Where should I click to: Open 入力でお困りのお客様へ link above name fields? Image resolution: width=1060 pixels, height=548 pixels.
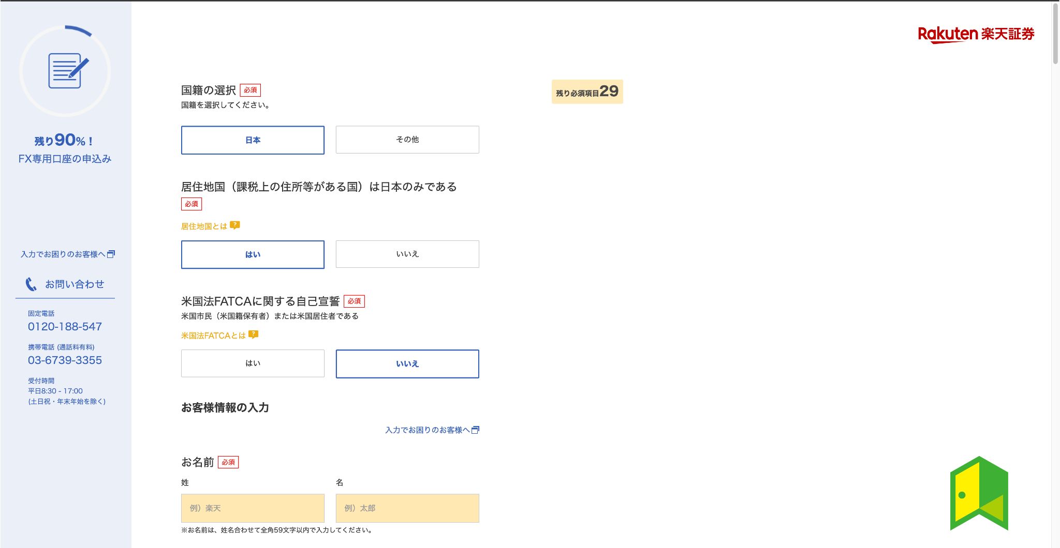(x=432, y=430)
